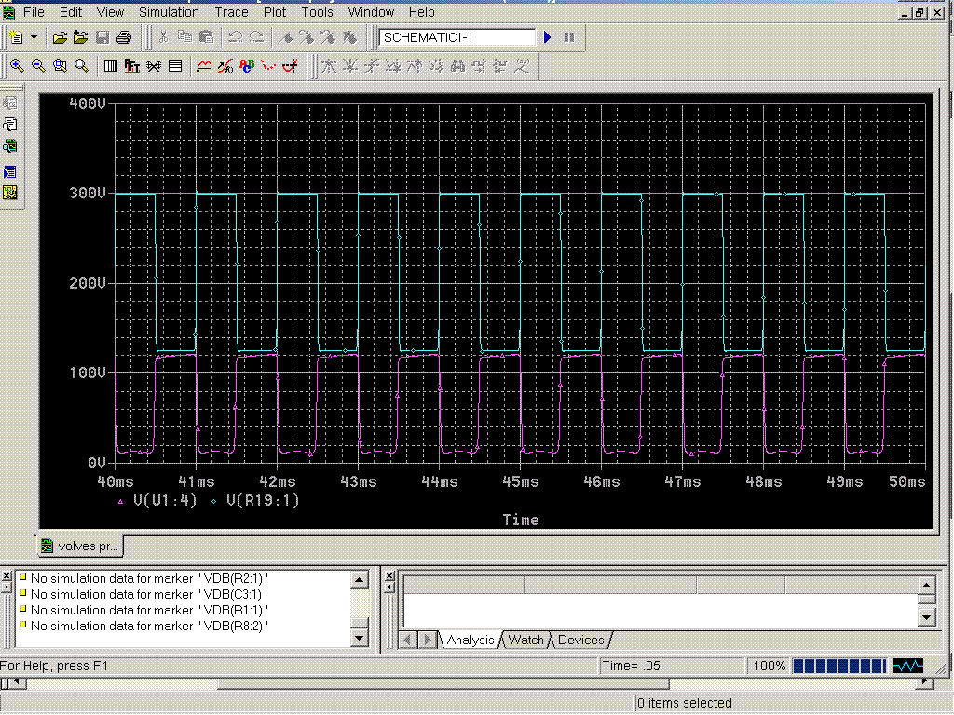Click the Log X Axis toggle icon
Screen dimensions: 954x715
[x=111, y=66]
